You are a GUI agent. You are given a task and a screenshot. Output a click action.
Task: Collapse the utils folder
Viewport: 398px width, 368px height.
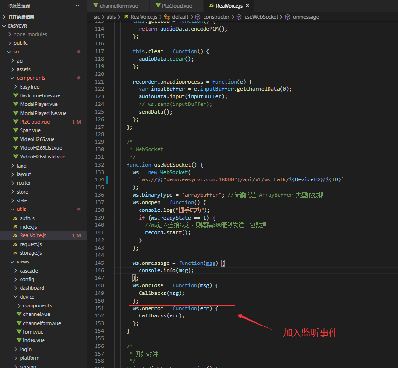click(x=12, y=209)
